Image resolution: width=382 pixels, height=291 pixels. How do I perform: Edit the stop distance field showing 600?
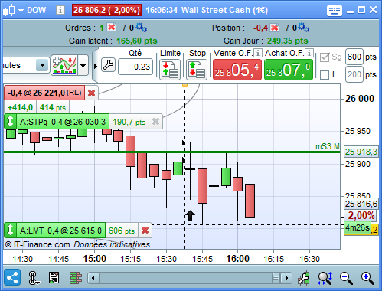(354, 57)
